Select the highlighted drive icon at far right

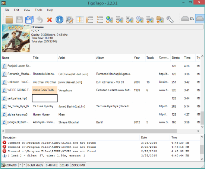pos(200,19)
